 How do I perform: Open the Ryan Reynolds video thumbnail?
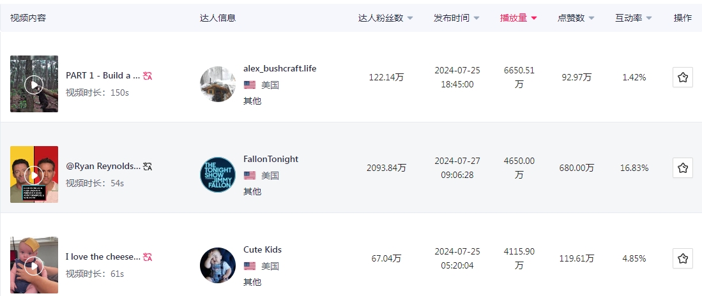click(34, 175)
